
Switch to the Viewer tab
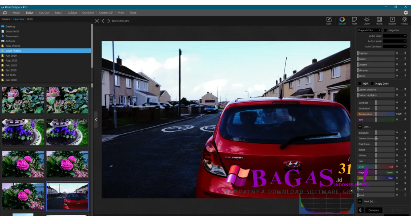(16, 12)
